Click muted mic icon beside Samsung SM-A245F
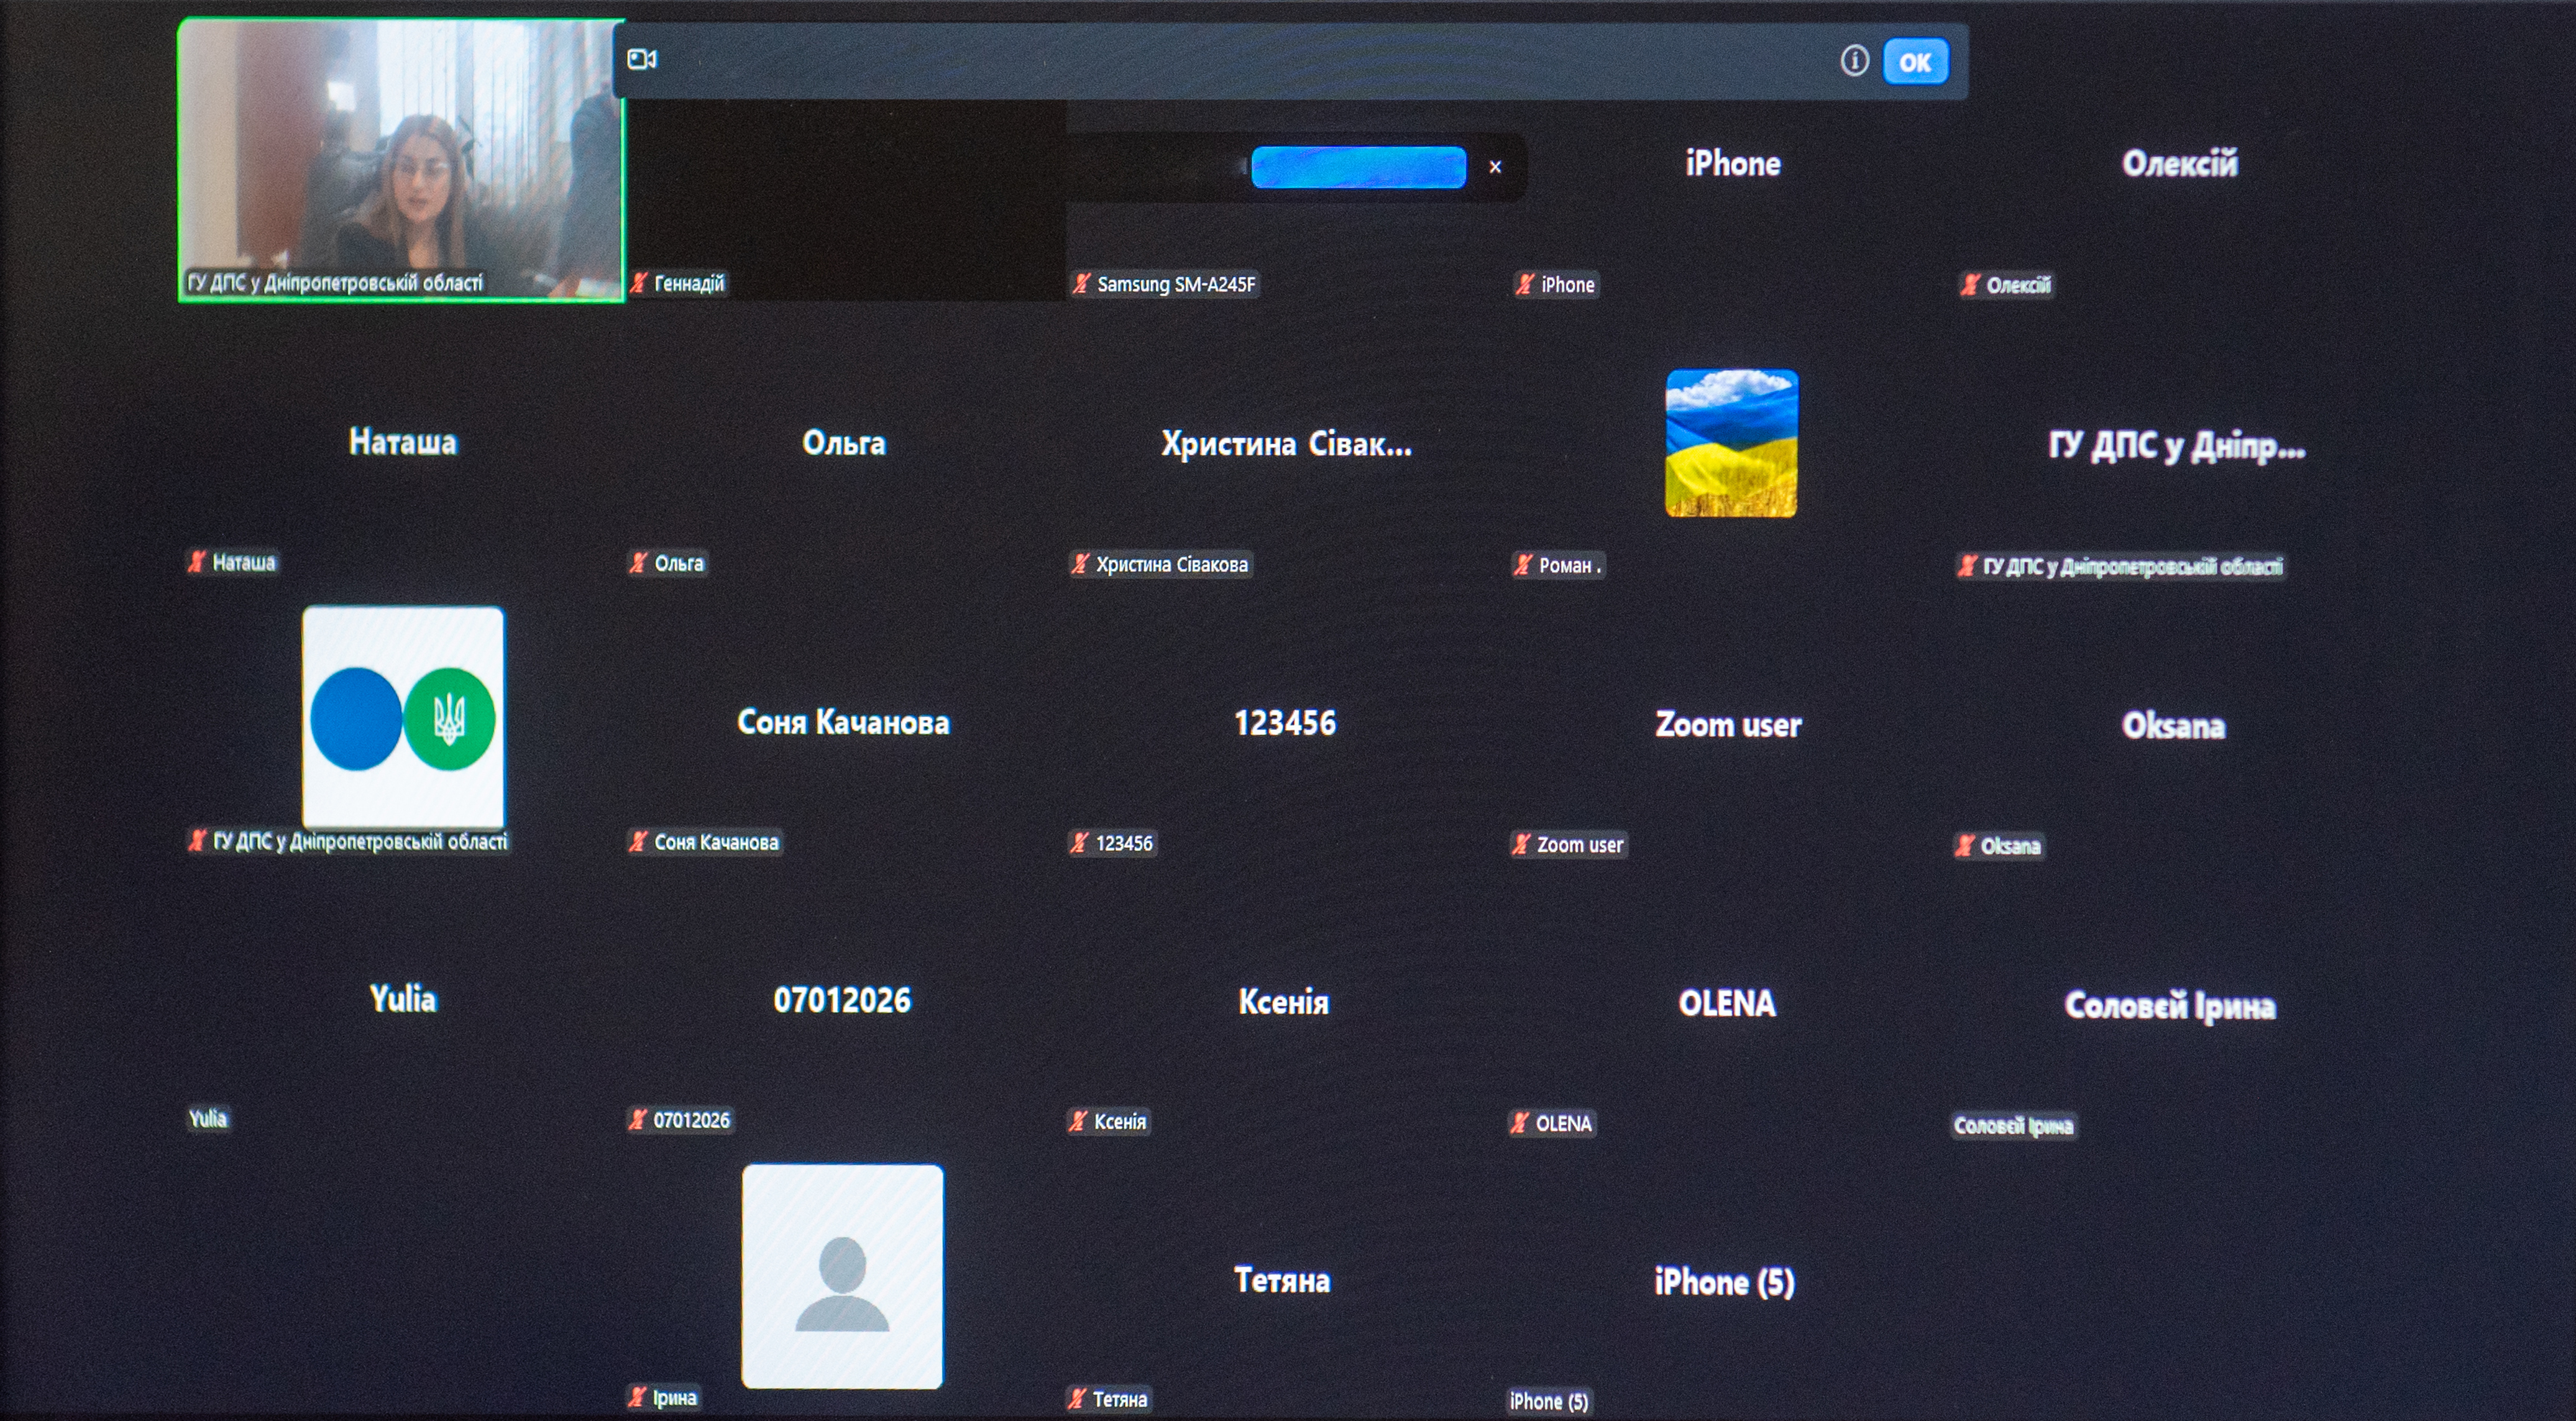 click(1082, 284)
